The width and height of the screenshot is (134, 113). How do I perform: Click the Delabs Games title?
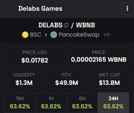(40, 8)
